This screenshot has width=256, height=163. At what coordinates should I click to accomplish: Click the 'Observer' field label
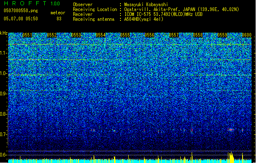click(x=83, y=4)
